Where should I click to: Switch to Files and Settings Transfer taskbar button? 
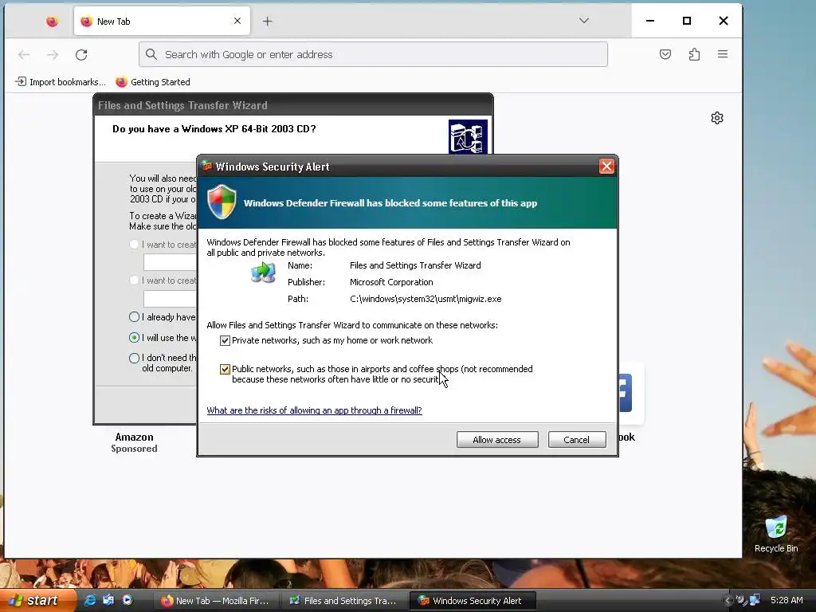coord(343,601)
